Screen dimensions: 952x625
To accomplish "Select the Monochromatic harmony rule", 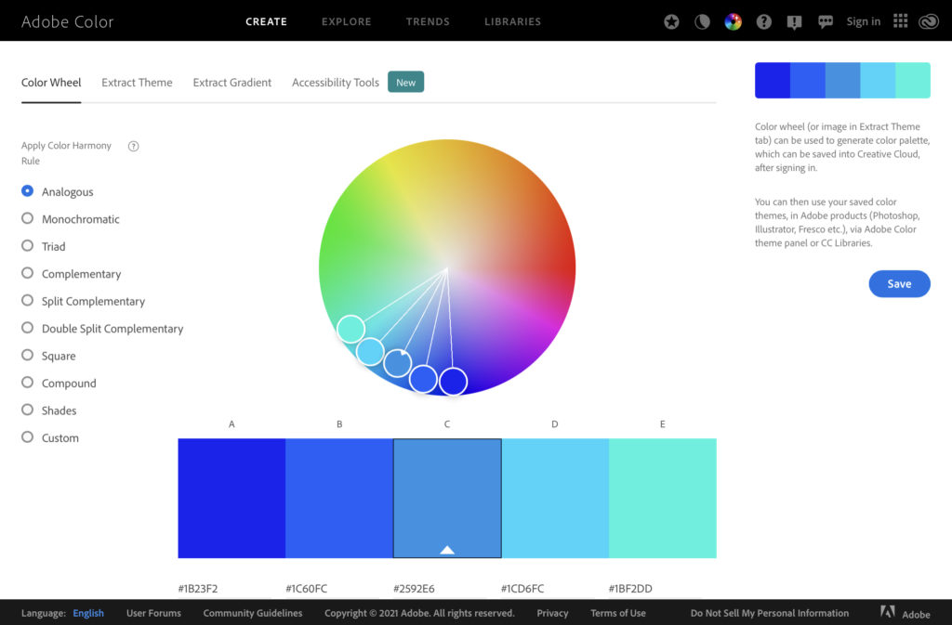I will [x=27, y=219].
